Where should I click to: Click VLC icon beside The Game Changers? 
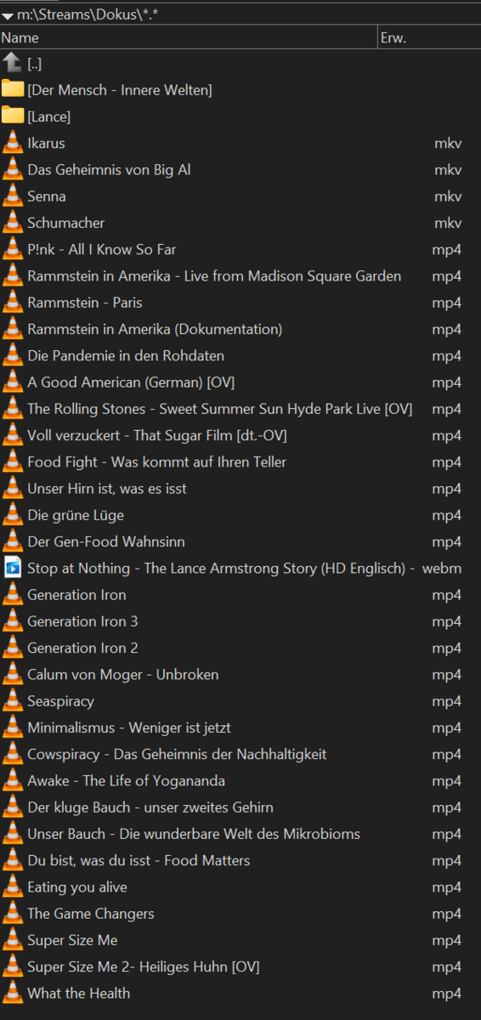(13, 913)
